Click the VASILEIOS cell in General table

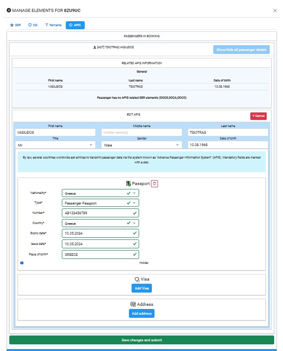pos(55,87)
